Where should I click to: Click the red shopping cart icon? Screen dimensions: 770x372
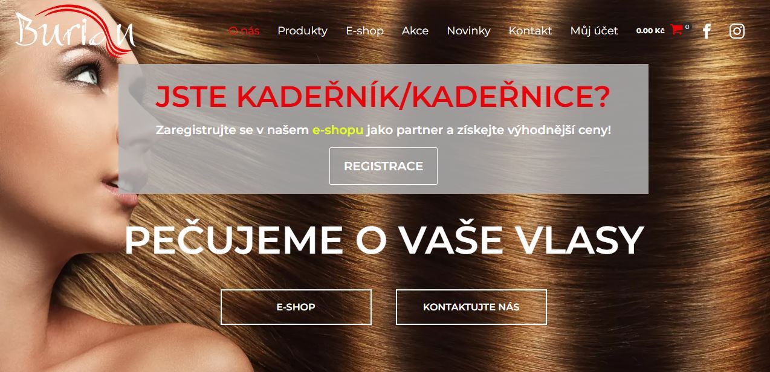click(676, 30)
